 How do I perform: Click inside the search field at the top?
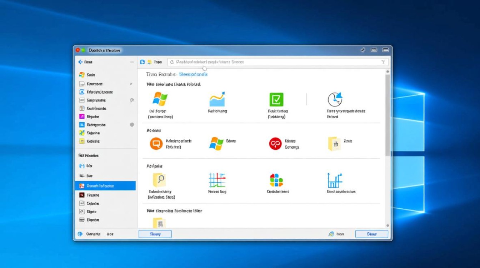(x=275, y=62)
